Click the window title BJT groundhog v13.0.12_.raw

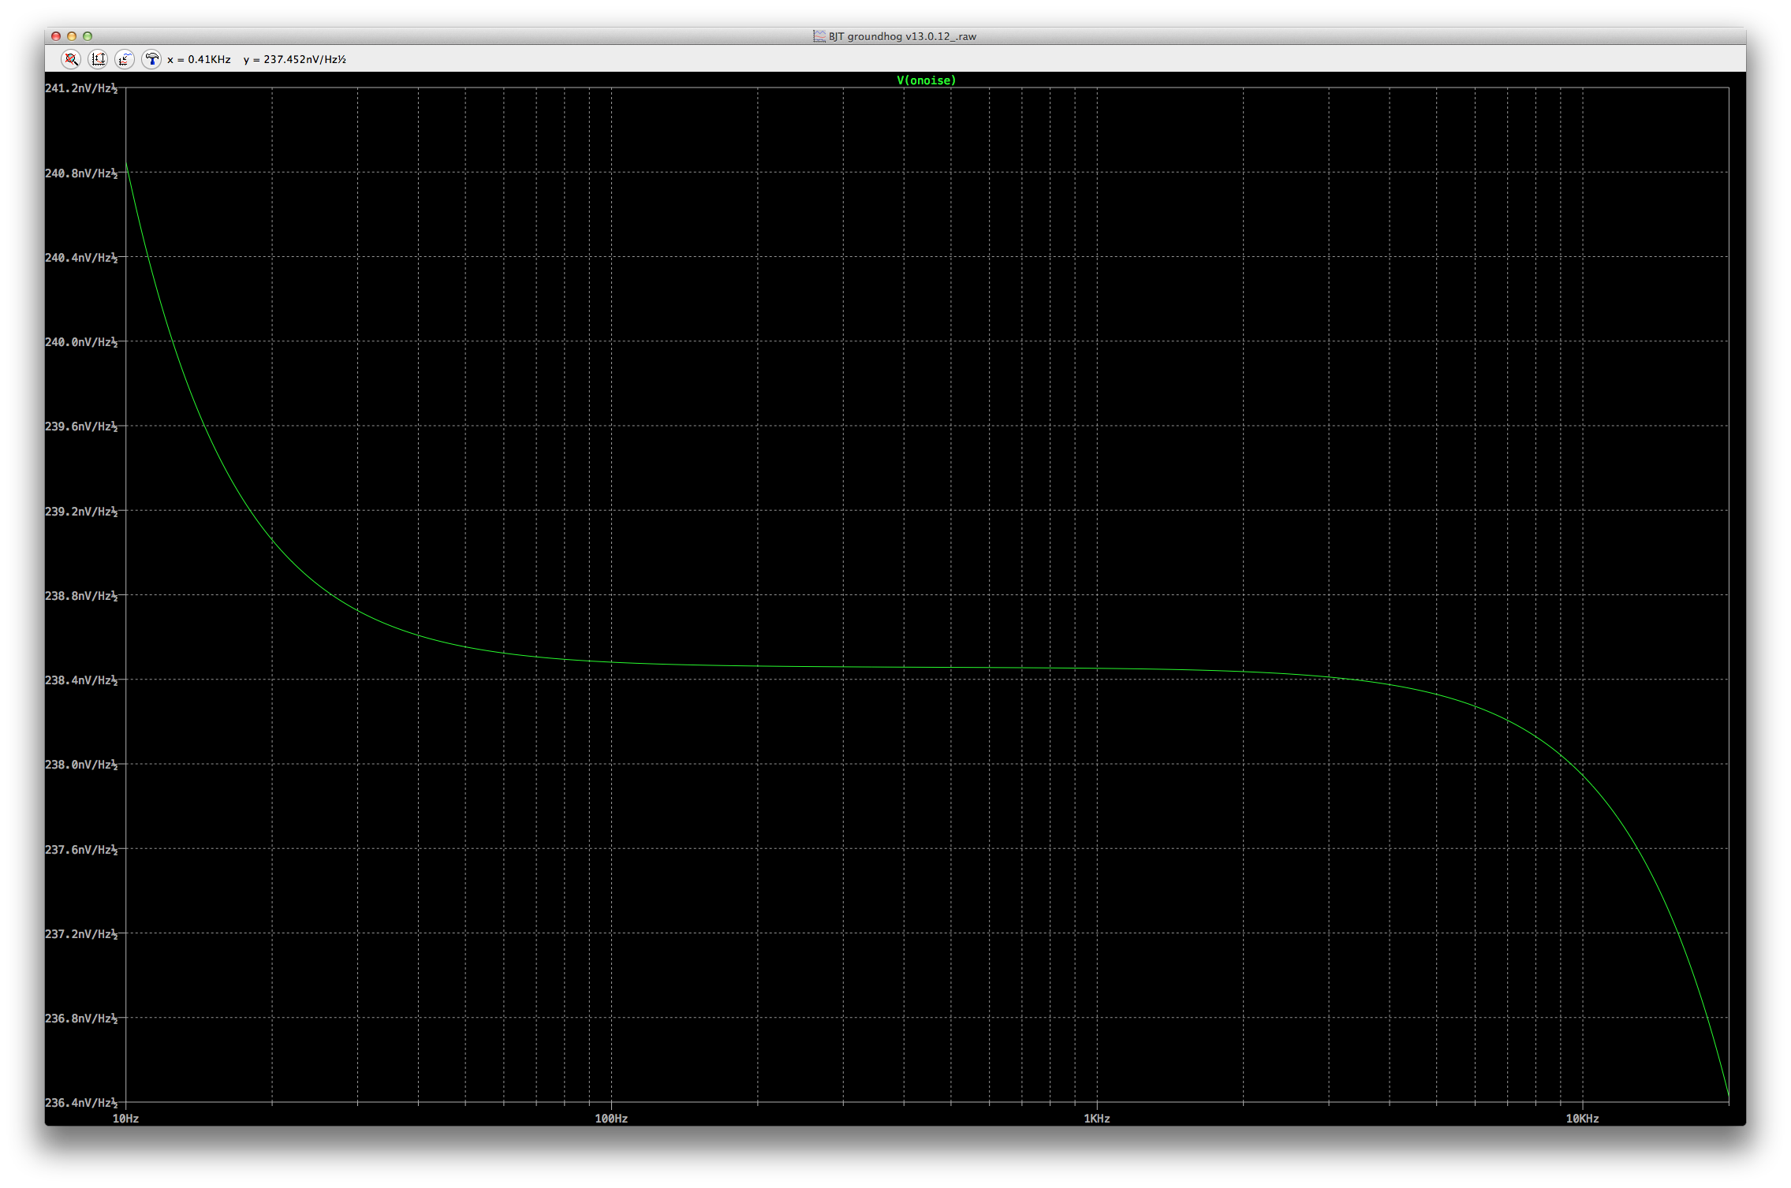(x=902, y=36)
